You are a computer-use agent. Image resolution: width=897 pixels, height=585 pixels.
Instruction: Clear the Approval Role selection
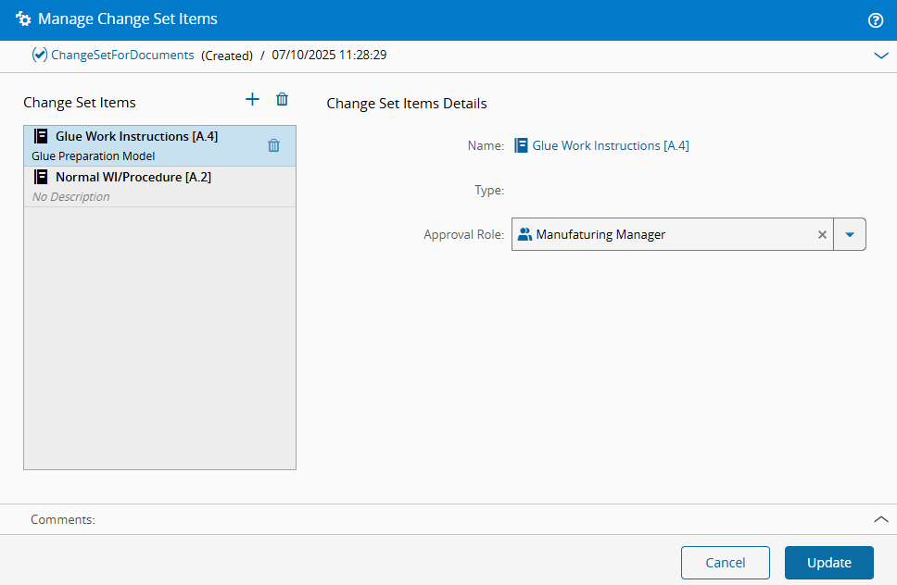(x=822, y=235)
